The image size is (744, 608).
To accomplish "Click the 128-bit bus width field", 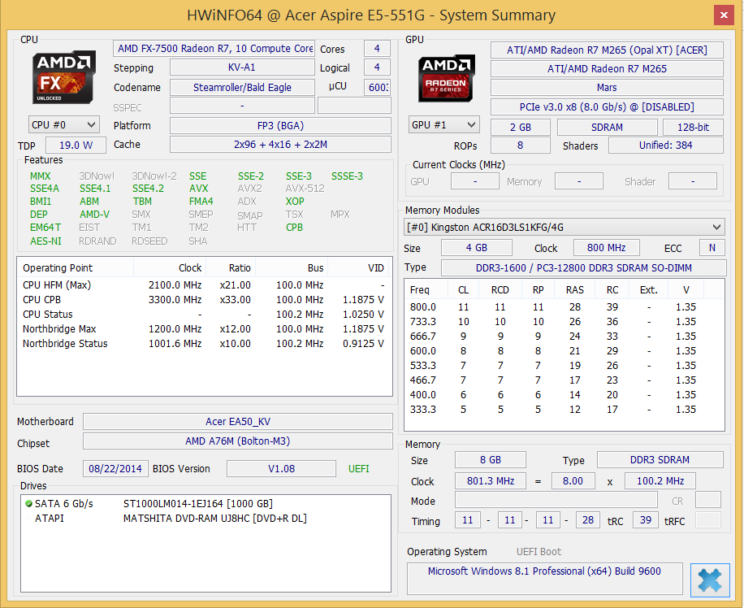I will pyautogui.click(x=693, y=128).
